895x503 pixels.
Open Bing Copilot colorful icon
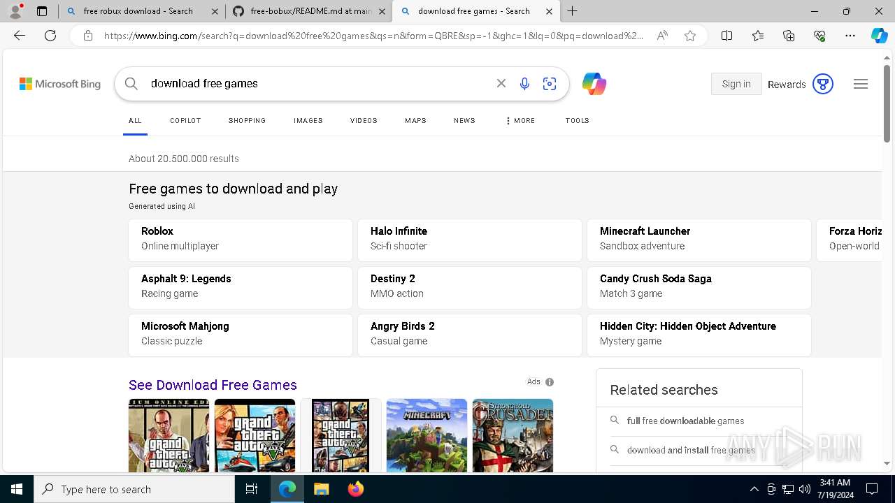(x=594, y=84)
